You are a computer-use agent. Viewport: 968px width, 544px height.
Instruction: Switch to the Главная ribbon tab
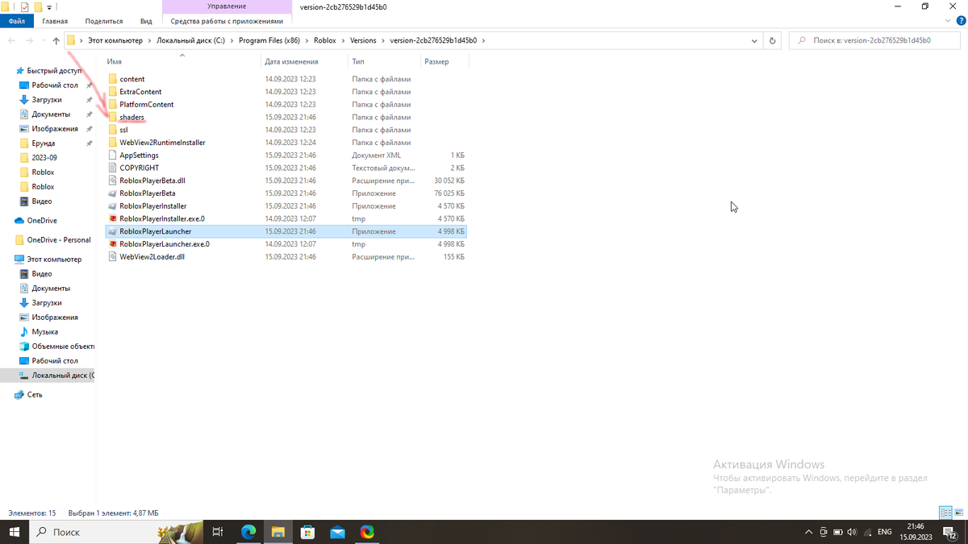[x=55, y=21]
